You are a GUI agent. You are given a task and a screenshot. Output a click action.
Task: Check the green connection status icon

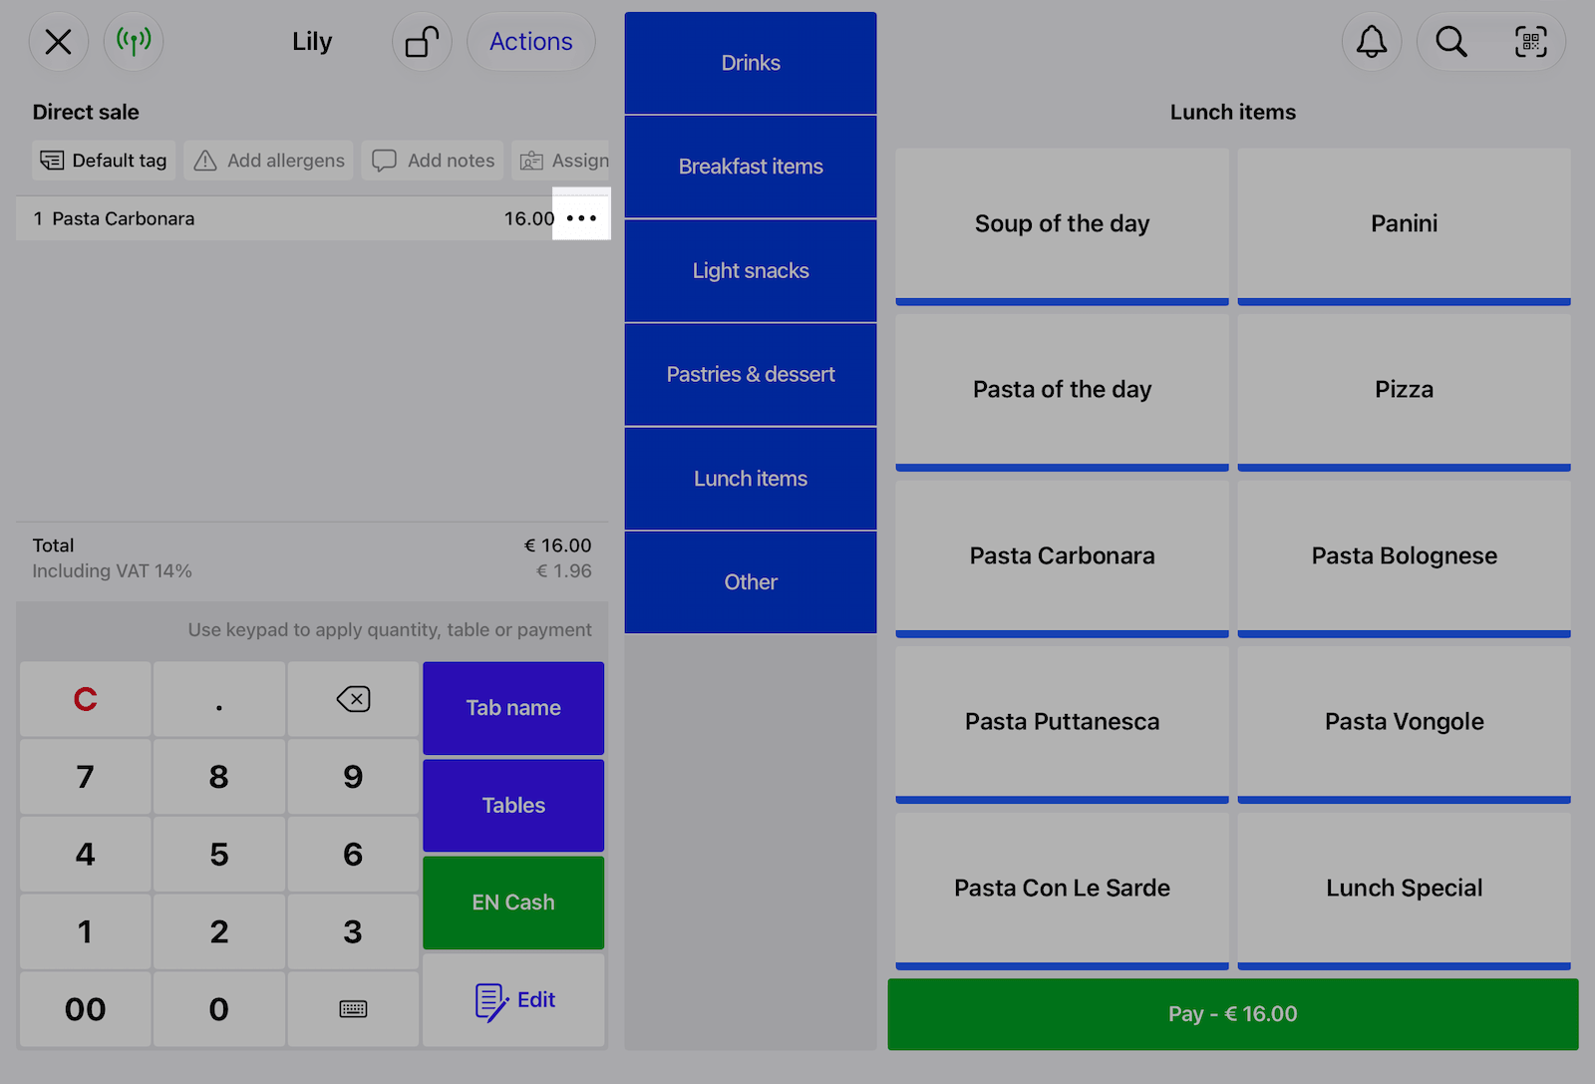134,42
